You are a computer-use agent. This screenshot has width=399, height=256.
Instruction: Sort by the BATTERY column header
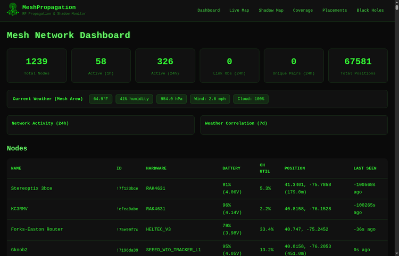point(231,168)
